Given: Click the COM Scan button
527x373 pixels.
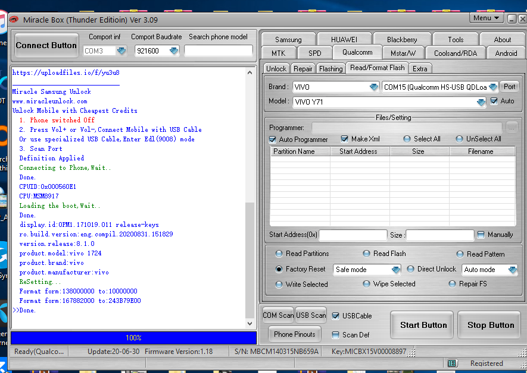Looking at the screenshot, I should (x=278, y=315).
